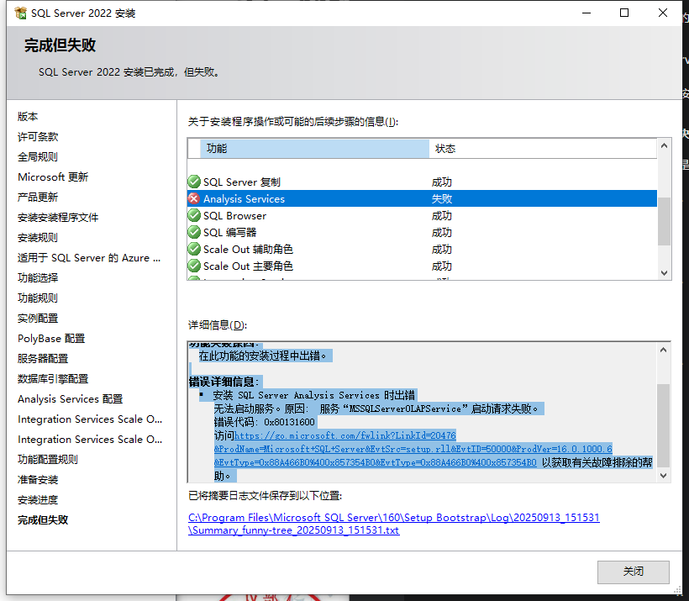Click the Microsoft 更新 step in the sidebar
Viewport: 689px width, 601px height.
53,177
